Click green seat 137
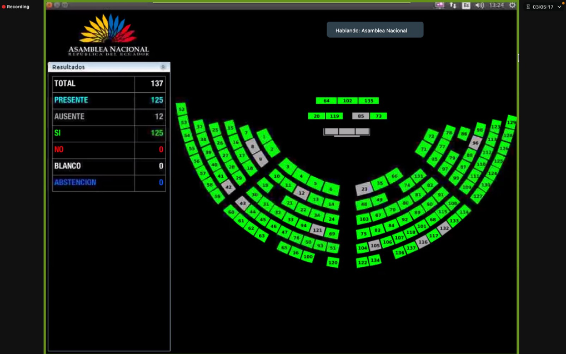Image resolution: width=566 pixels, height=354 pixels. (x=411, y=248)
